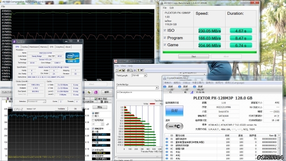Open the File menu in AS SSD Copy-Benchmark
This screenshot has height=161, width=286.
pyautogui.click(x=165, y=8)
